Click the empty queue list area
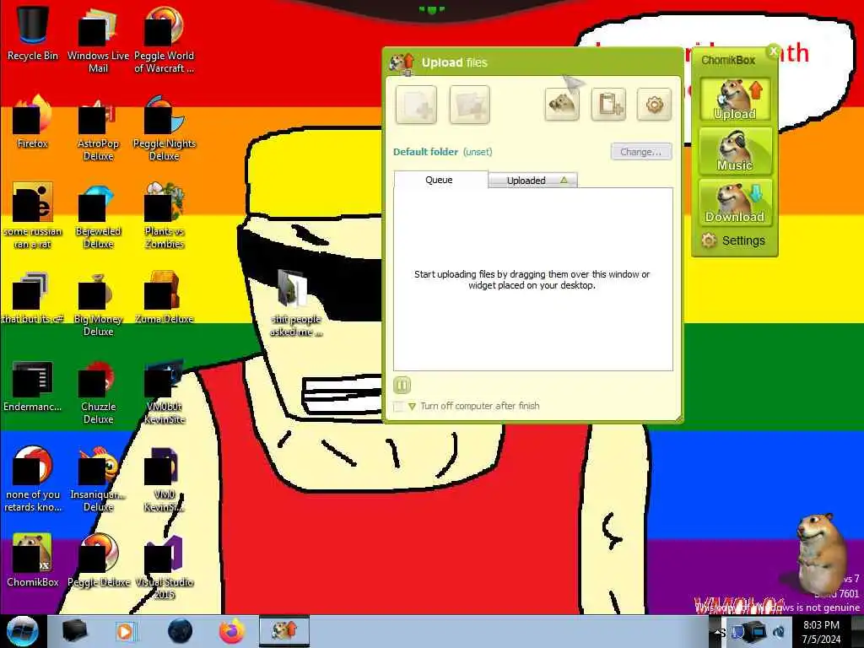The height and width of the screenshot is (648, 864). pyautogui.click(x=533, y=279)
